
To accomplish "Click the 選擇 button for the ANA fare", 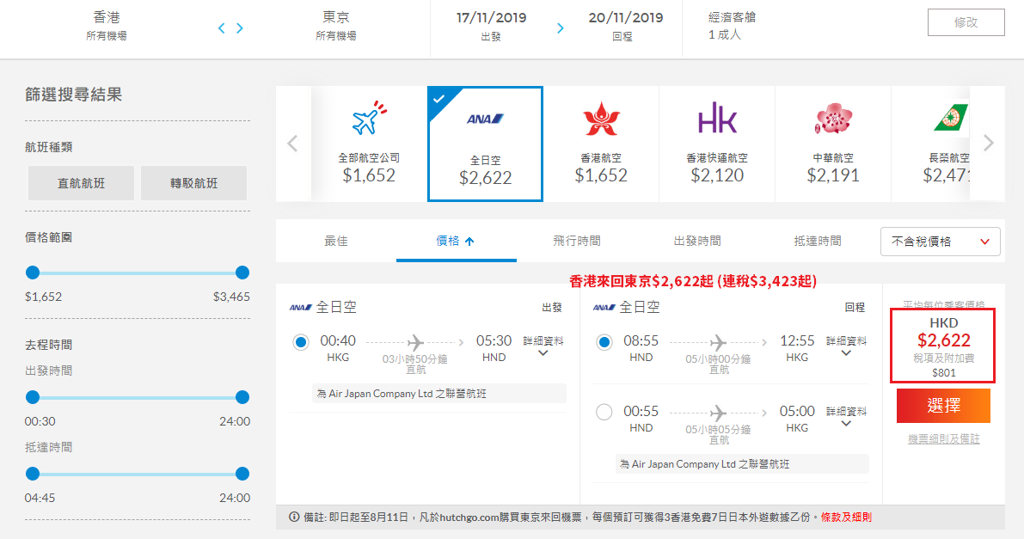I will (x=944, y=406).
